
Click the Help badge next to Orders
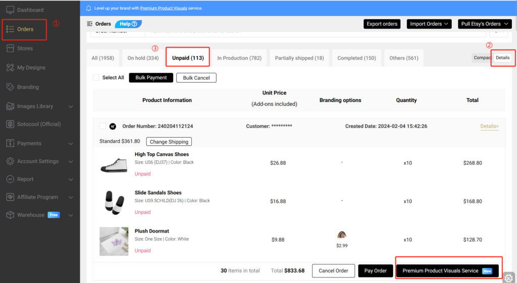point(128,24)
